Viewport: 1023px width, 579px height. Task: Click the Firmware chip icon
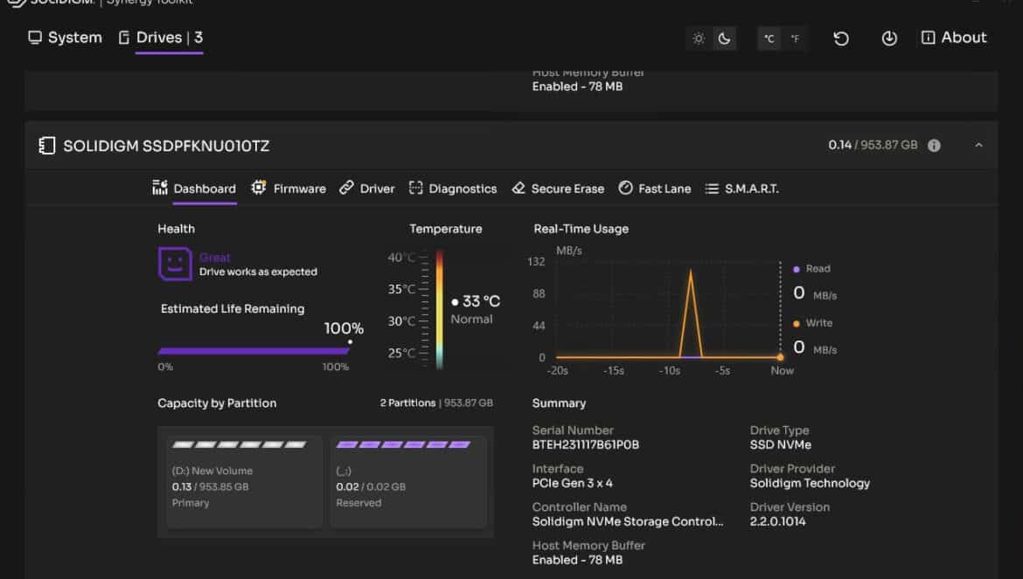pyautogui.click(x=259, y=189)
